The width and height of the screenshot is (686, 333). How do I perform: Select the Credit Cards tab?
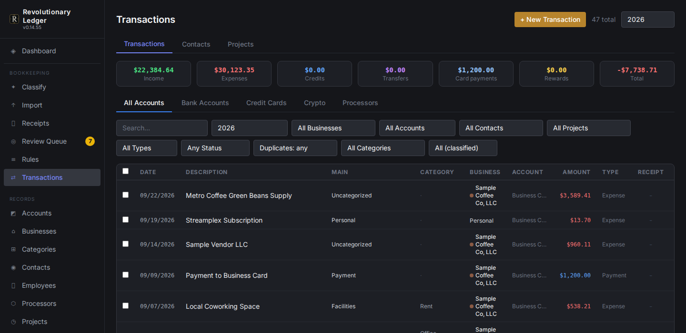pyautogui.click(x=266, y=103)
